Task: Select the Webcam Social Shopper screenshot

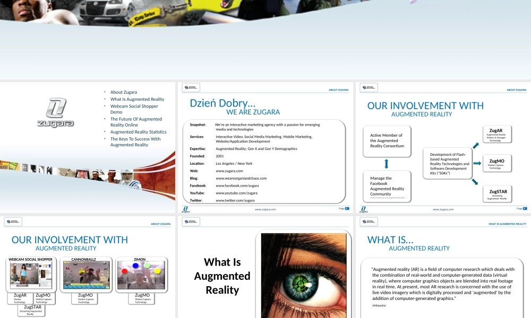Action: pyautogui.click(x=30, y=276)
